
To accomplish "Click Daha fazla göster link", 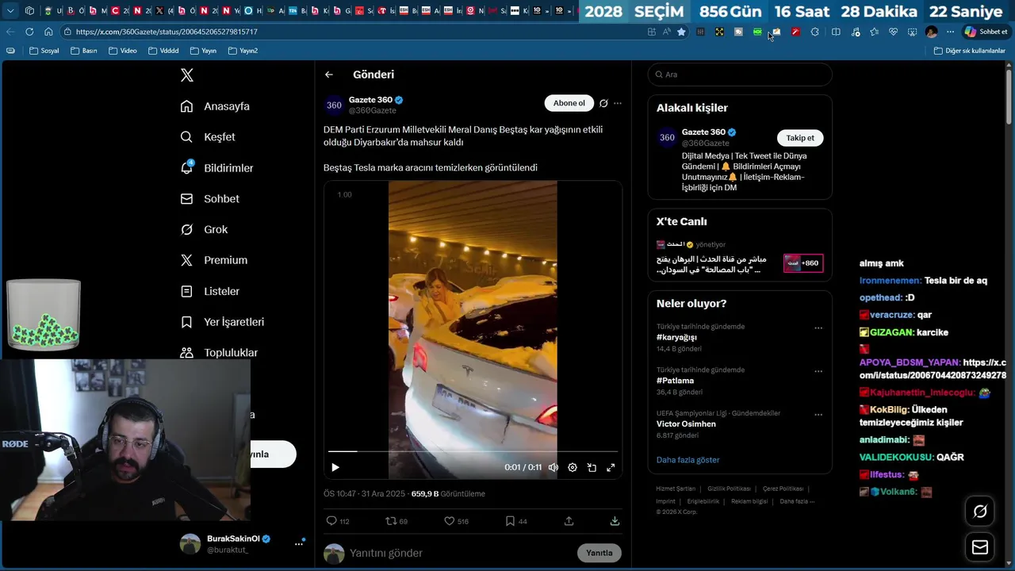I will [688, 460].
